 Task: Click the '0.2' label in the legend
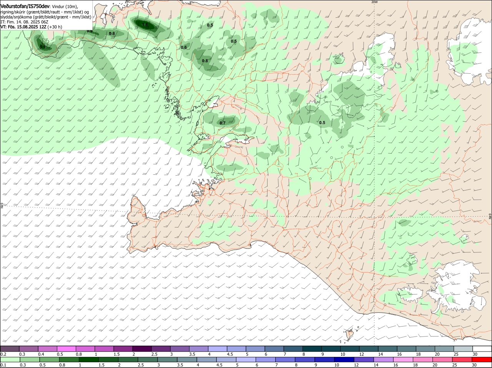tap(3, 354)
